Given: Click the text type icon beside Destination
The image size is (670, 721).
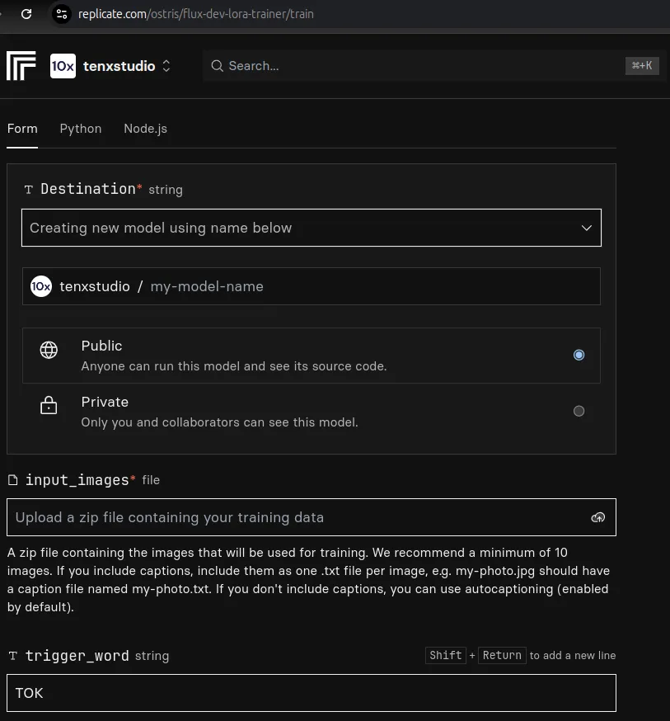Looking at the screenshot, I should coord(29,190).
